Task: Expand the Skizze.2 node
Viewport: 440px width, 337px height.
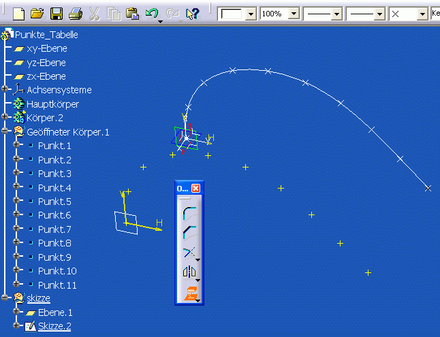Action: (x=16, y=325)
